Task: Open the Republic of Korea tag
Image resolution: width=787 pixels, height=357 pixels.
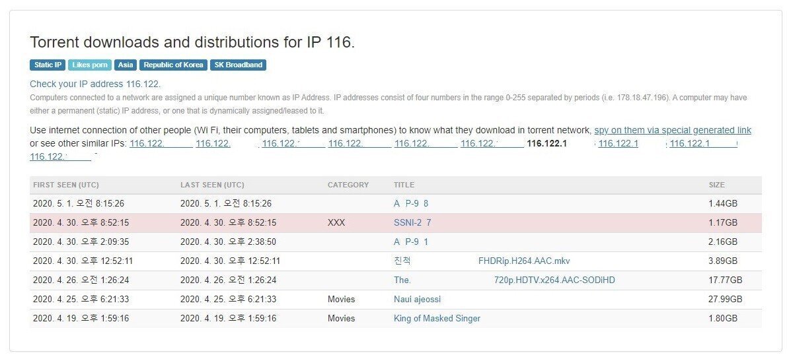Action: pyautogui.click(x=173, y=65)
